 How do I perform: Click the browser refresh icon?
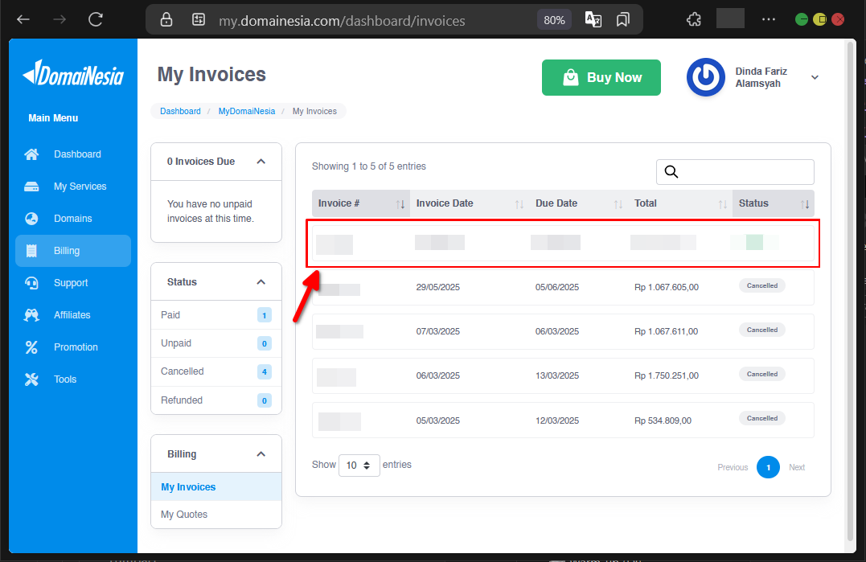click(96, 19)
